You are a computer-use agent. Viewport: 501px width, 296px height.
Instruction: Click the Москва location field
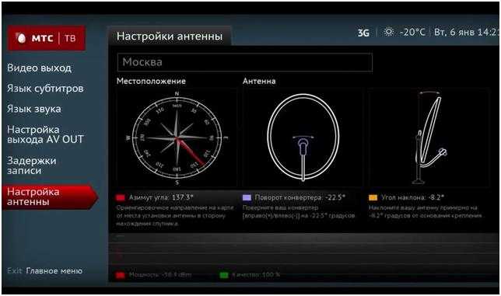245,62
